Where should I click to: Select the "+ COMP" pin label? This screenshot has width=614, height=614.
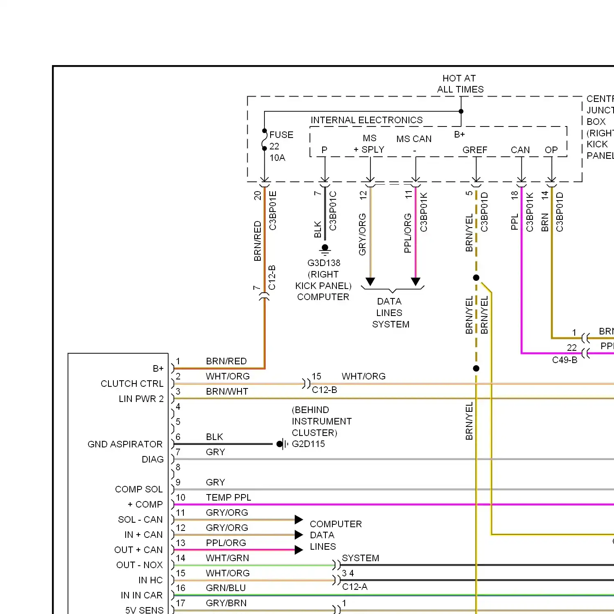[x=145, y=504]
